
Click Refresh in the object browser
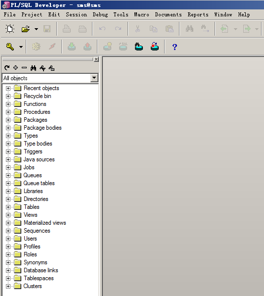tap(7, 68)
